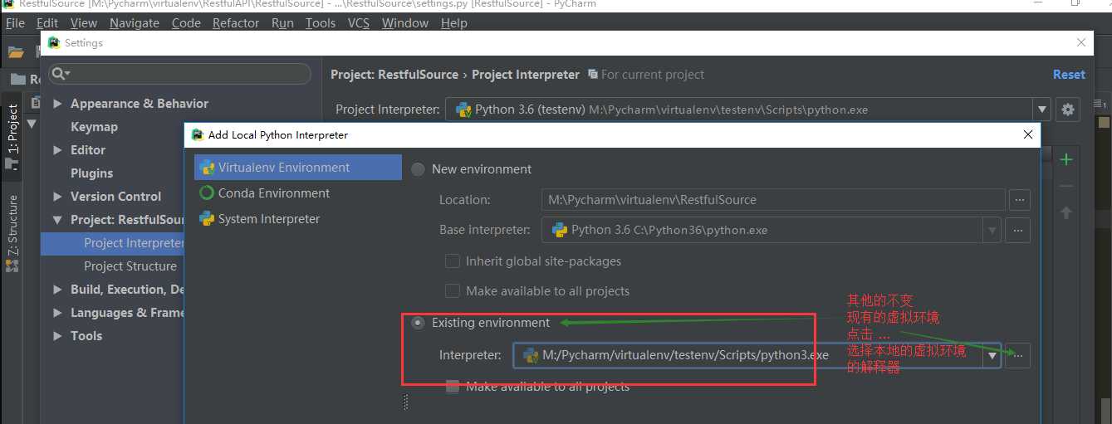Viewport: 1112px width, 424px height.
Task: Click the Settings dialog PyCharm icon
Action: tap(54, 43)
